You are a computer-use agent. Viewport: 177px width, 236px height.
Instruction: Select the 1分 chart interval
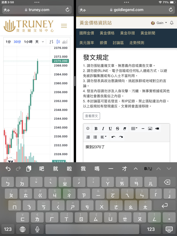(8, 42)
